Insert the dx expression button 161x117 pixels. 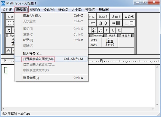[8, 51]
